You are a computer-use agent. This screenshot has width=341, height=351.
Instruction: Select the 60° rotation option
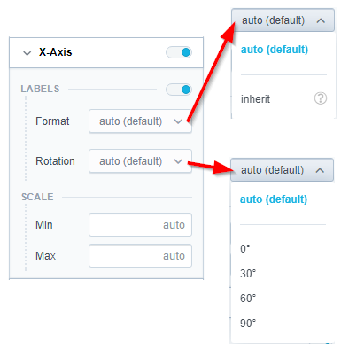[x=248, y=299]
